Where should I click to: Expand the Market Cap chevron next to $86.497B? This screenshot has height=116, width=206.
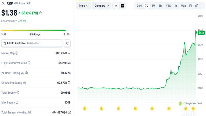coord(69,53)
